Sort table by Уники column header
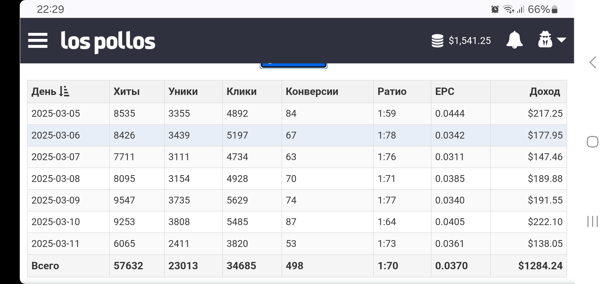610x284 pixels. point(183,92)
